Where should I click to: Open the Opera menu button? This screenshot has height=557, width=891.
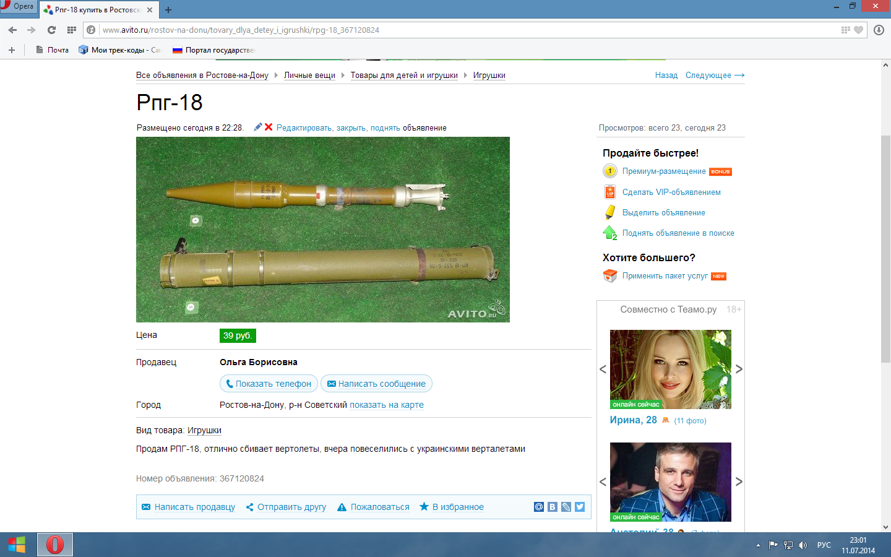[x=18, y=6]
